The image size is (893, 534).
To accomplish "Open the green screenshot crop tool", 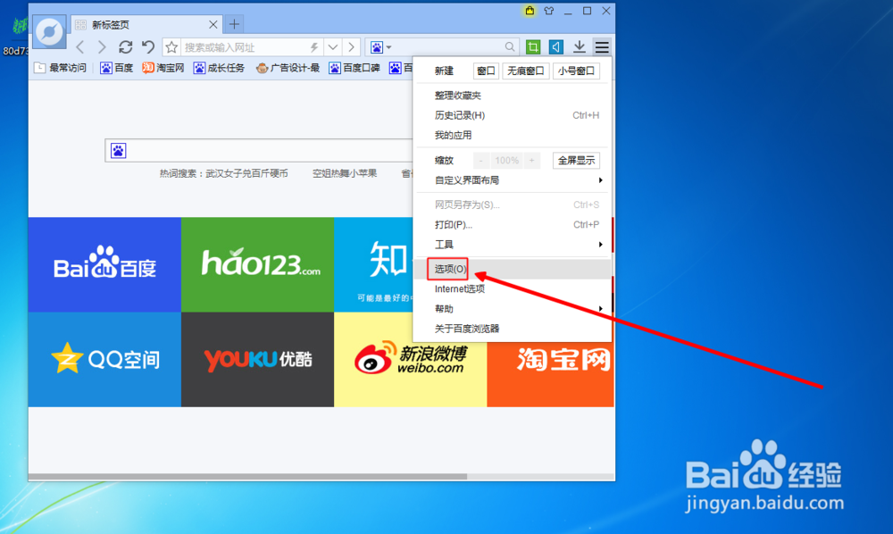I will [533, 46].
